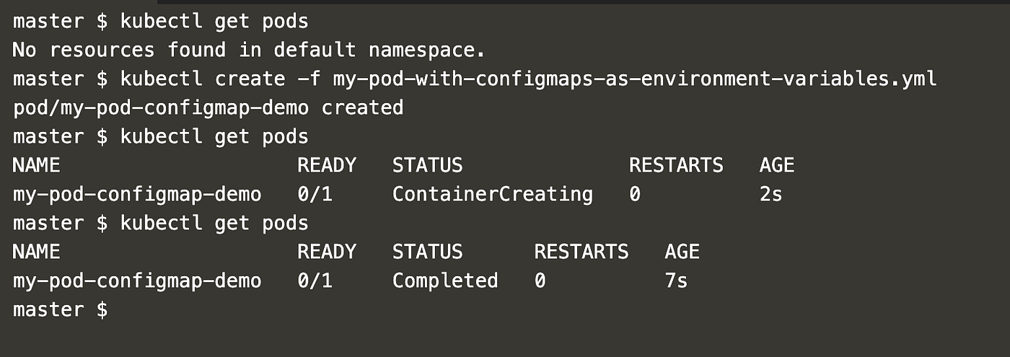Click the 2s age value
The width and height of the screenshot is (1010, 357).
771,194
